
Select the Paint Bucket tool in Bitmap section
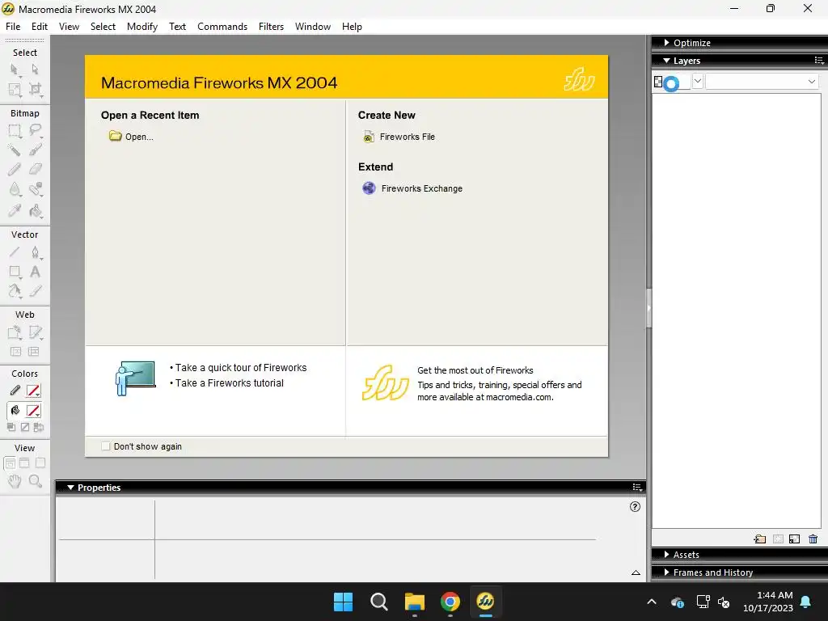point(35,210)
